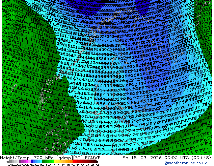Pick the orange 18 legend swatch

[x=69, y=162]
